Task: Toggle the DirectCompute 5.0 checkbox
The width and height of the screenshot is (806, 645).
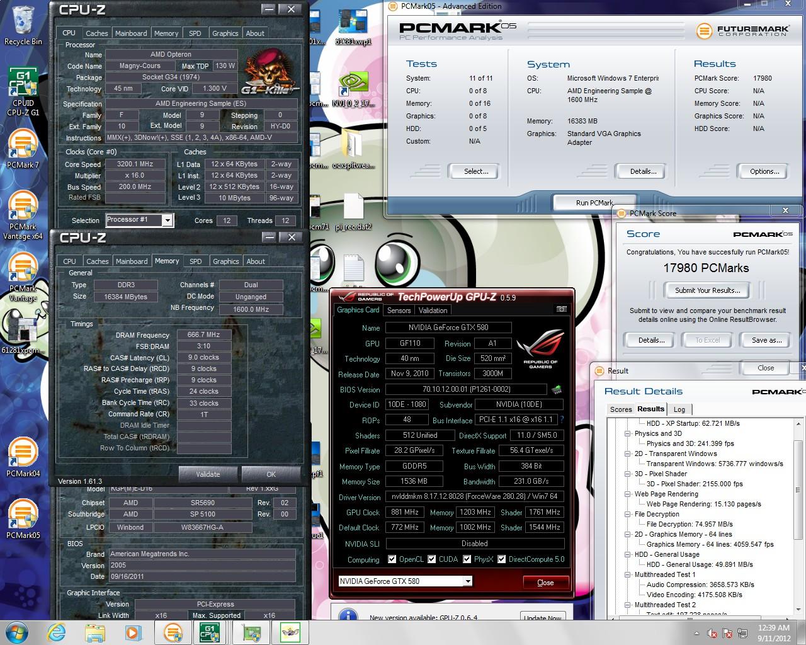Action: click(x=501, y=559)
